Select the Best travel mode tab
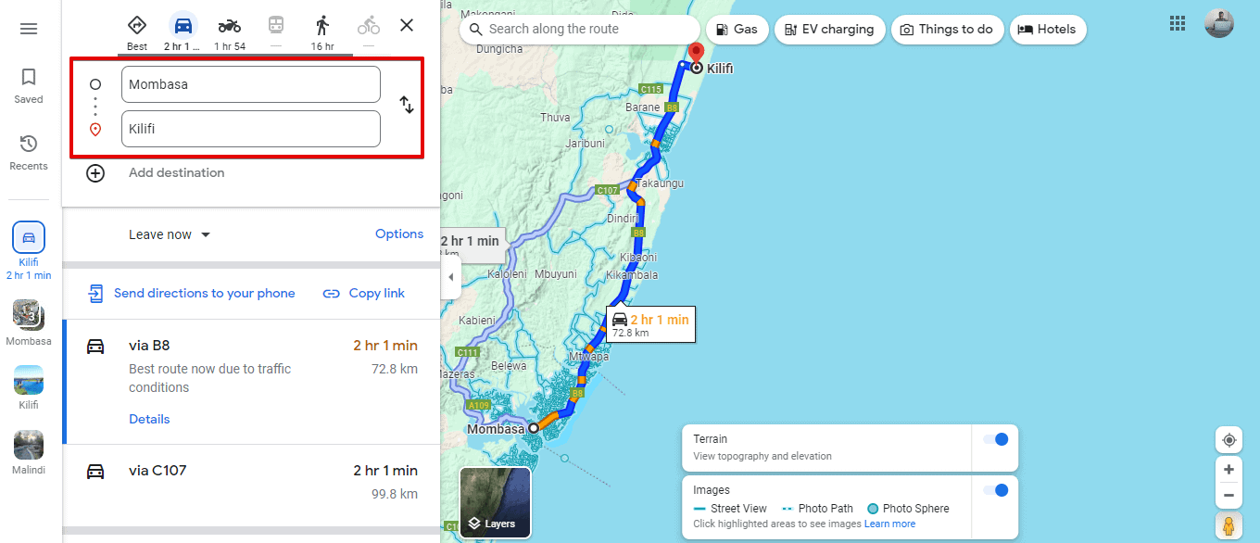 click(137, 32)
